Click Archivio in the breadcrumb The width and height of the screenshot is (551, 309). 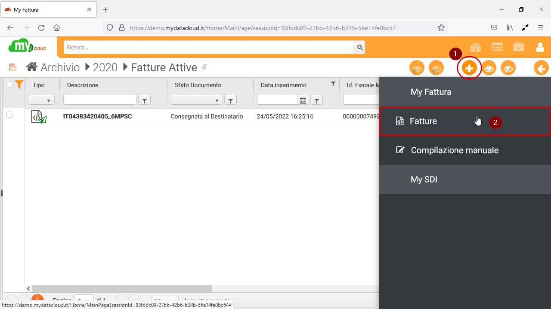[x=60, y=67]
